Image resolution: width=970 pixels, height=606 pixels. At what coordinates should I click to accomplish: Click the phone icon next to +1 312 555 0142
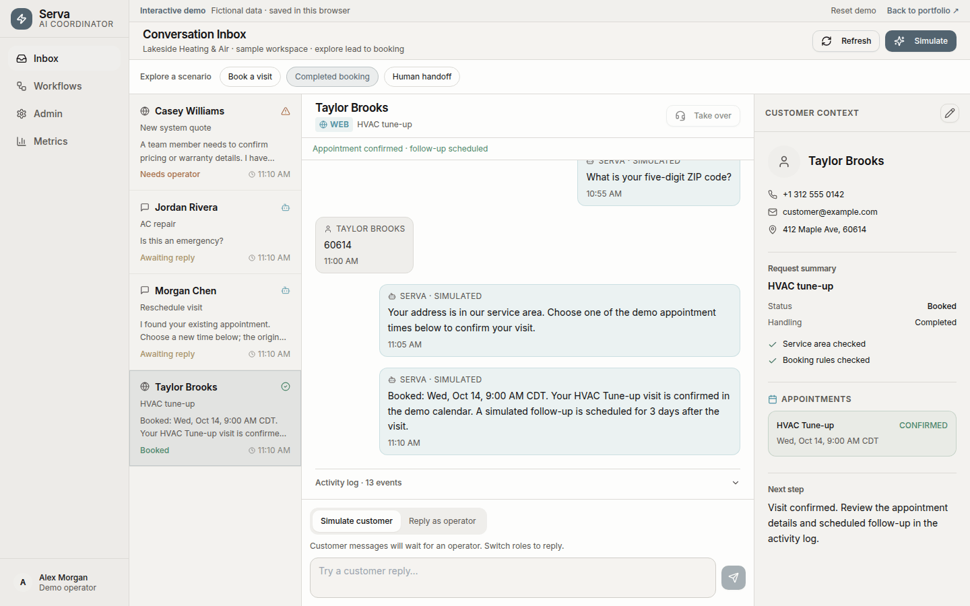[773, 195]
